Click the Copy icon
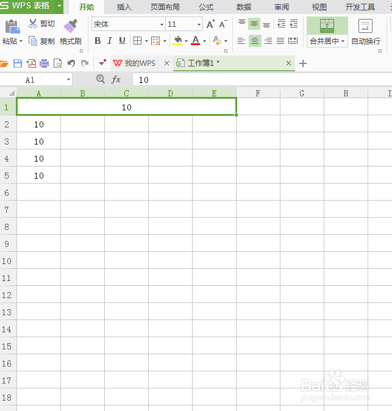This screenshot has height=411, width=392. coord(33,41)
